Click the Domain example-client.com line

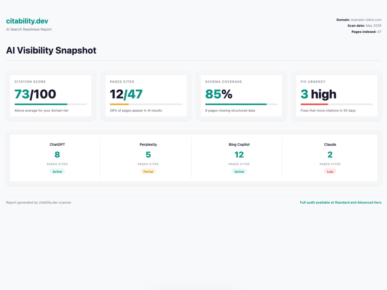359,20
